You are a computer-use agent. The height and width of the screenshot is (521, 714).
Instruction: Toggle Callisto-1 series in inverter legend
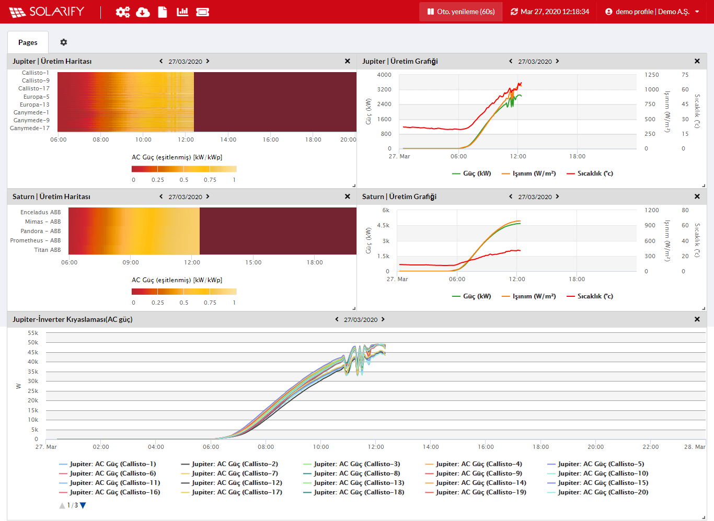(x=108, y=464)
